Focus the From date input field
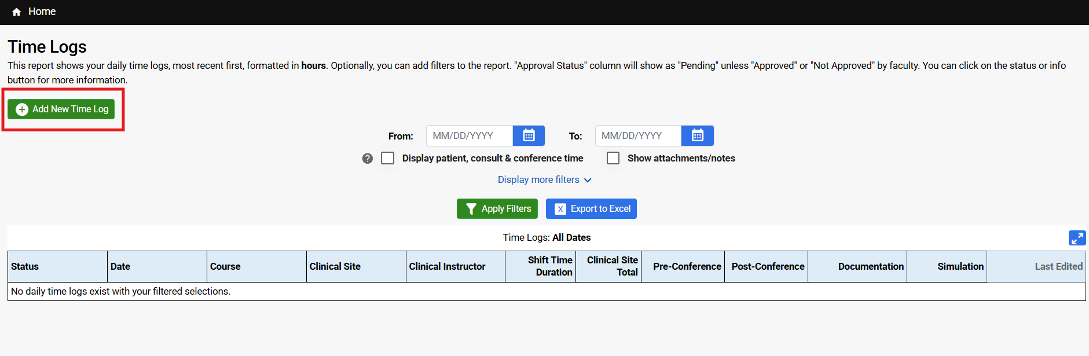The height and width of the screenshot is (356, 1089). (470, 135)
